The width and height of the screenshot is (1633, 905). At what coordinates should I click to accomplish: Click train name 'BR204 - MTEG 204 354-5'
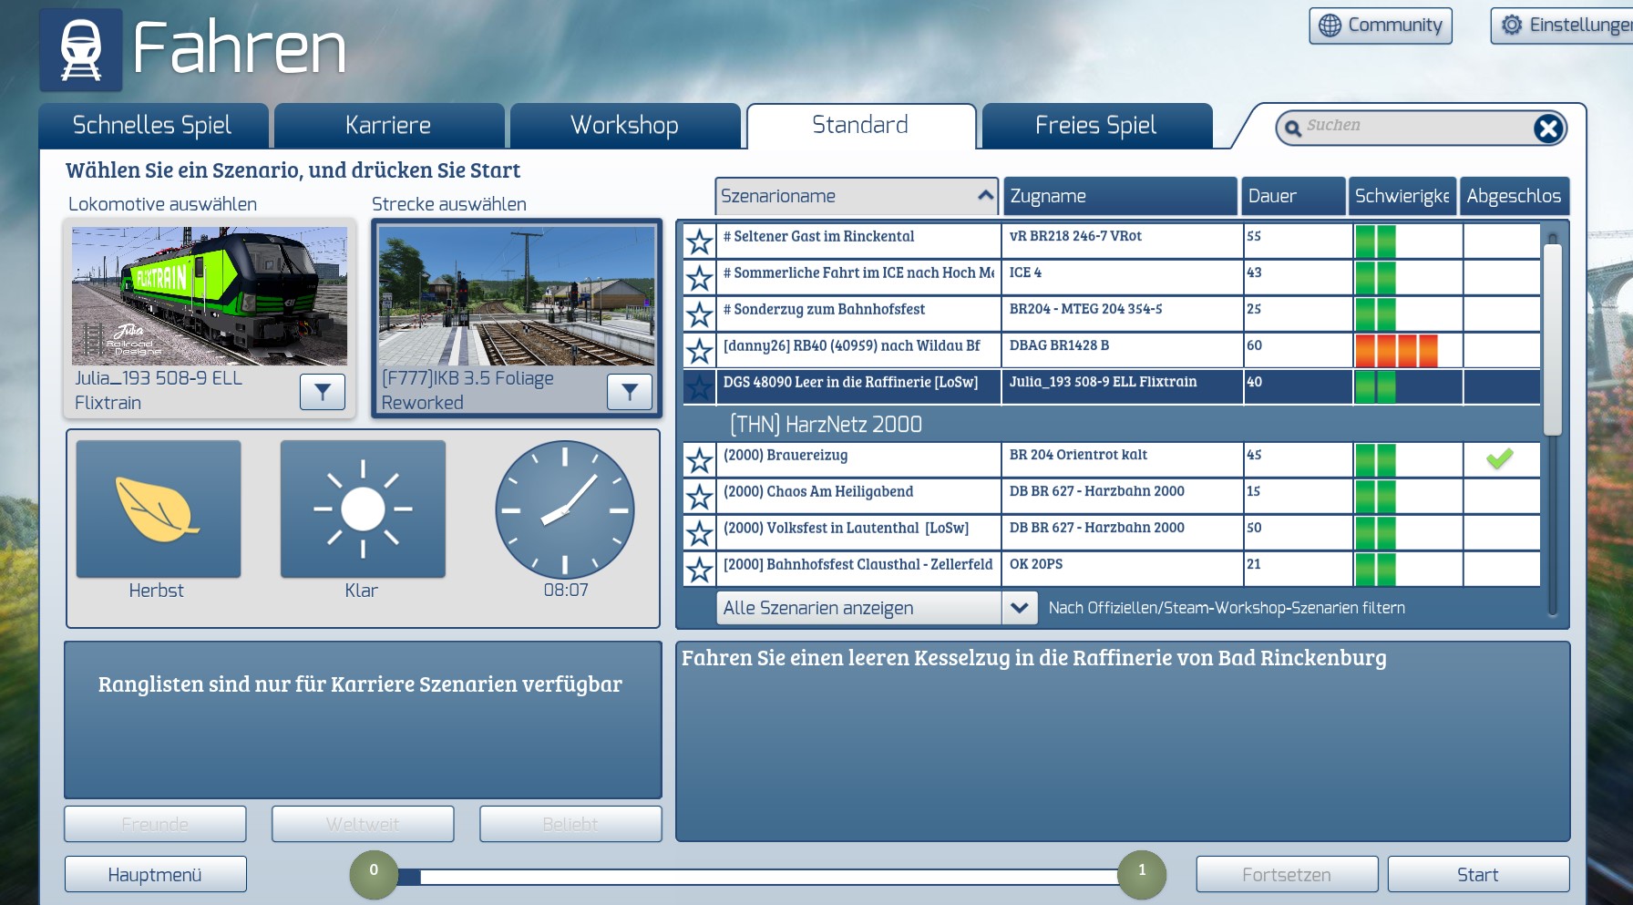[x=1085, y=310]
